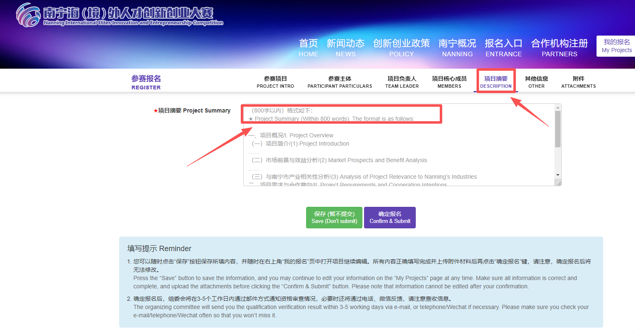Click the Save (Don't submit) button
635x333 pixels.
click(x=334, y=218)
